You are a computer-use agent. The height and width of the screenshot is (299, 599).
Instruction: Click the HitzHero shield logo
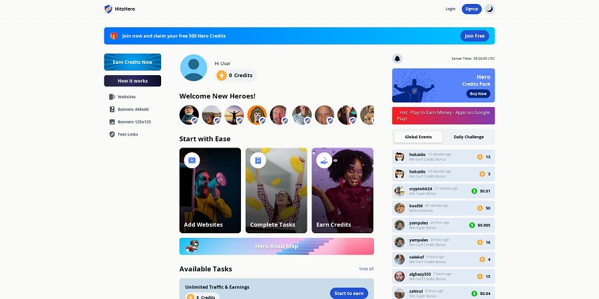click(108, 9)
